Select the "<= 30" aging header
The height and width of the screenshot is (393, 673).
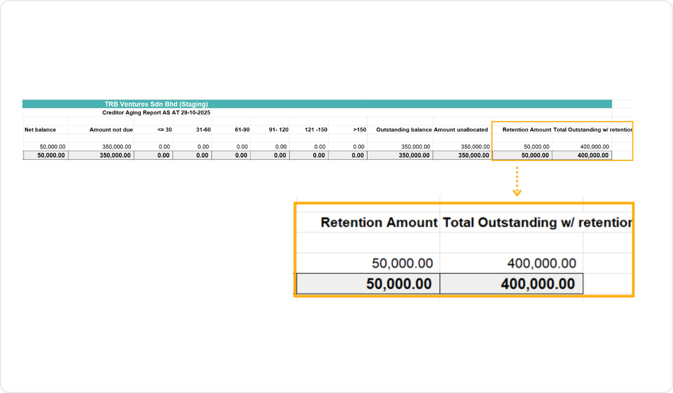(165, 130)
